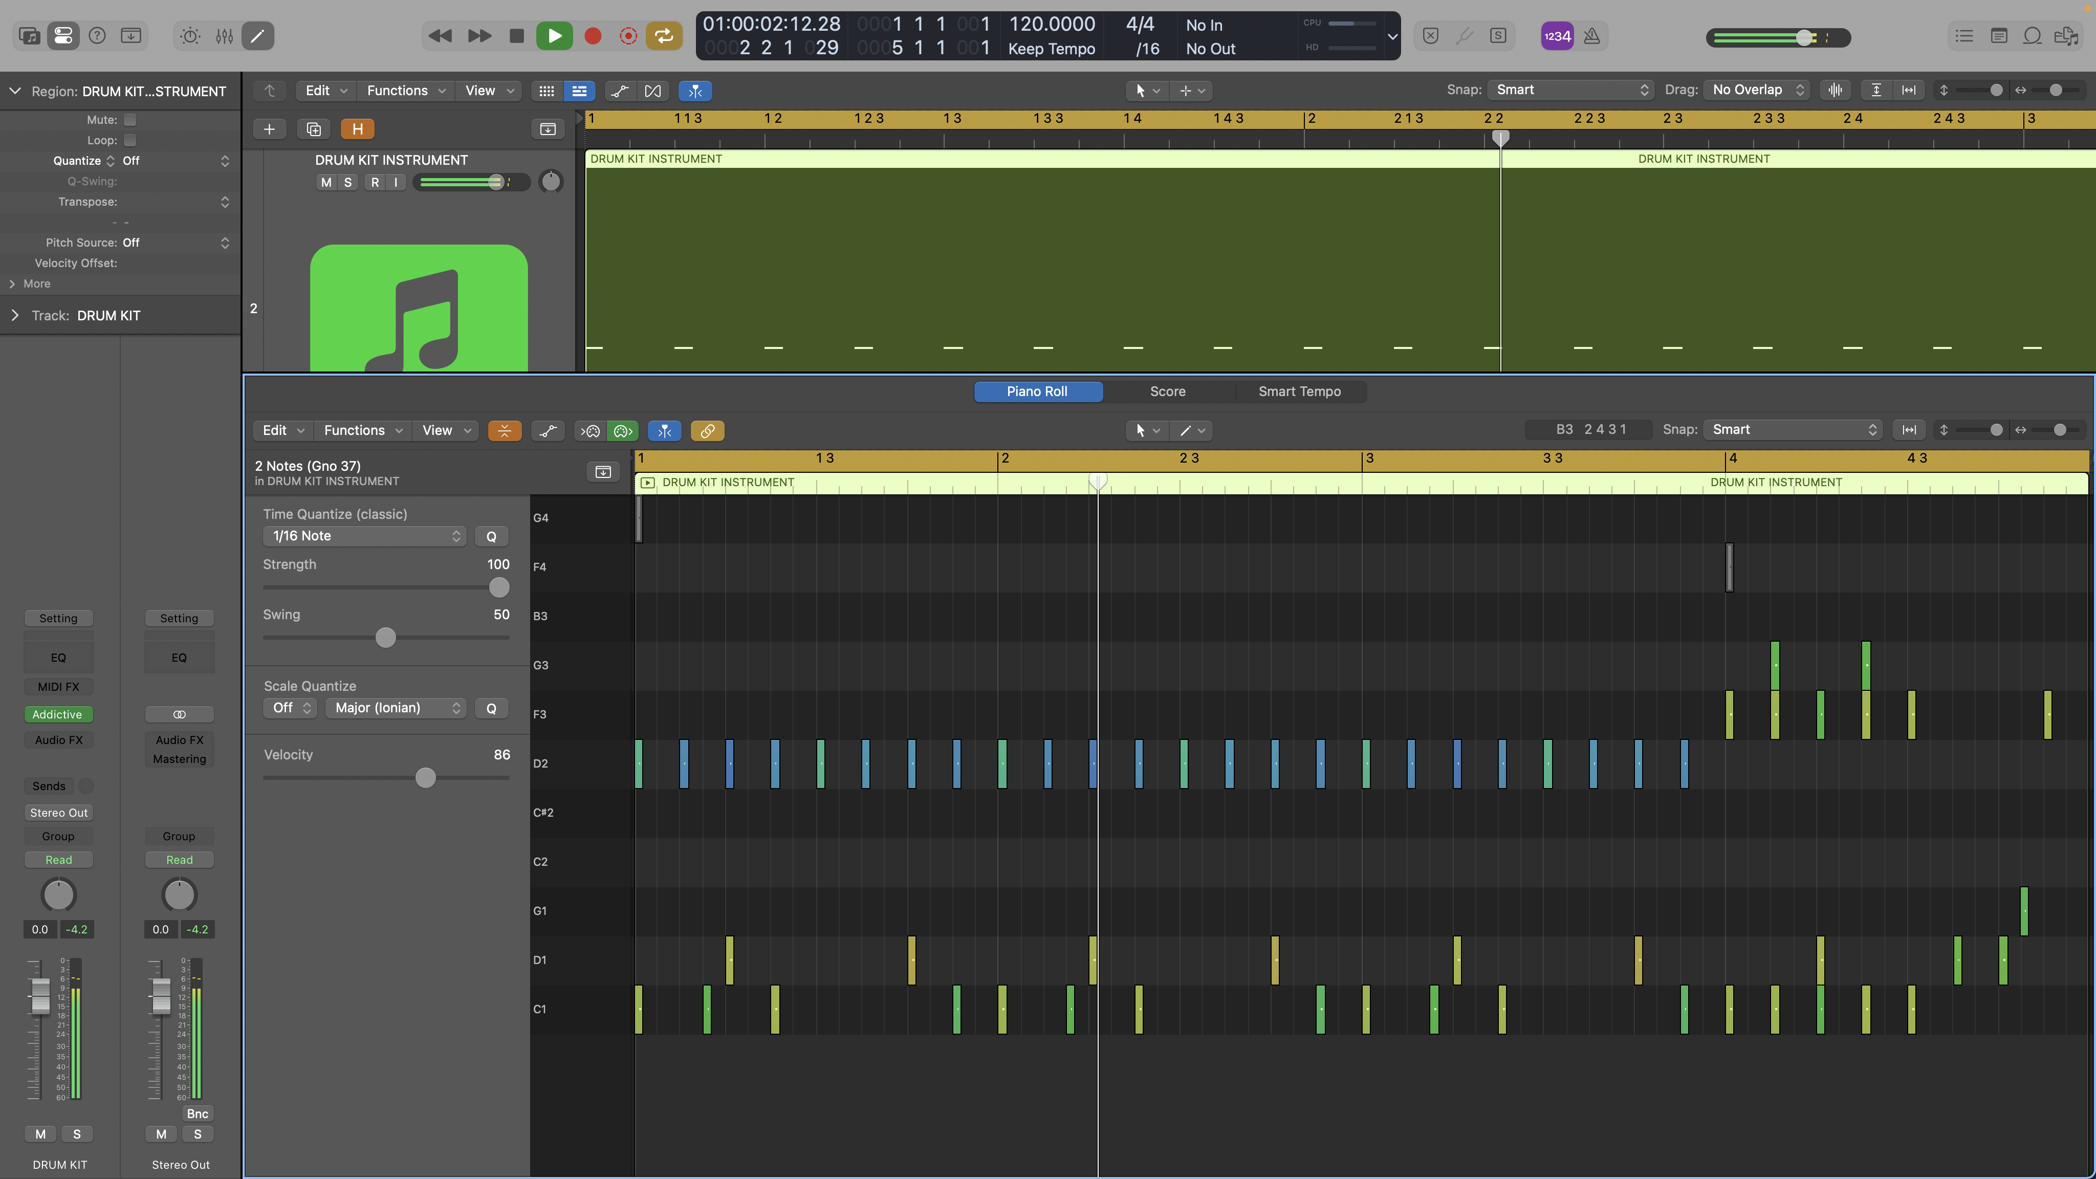Toggle the yellow Link button in Piano Roll
Image resolution: width=2096 pixels, height=1179 pixels.
707,430
